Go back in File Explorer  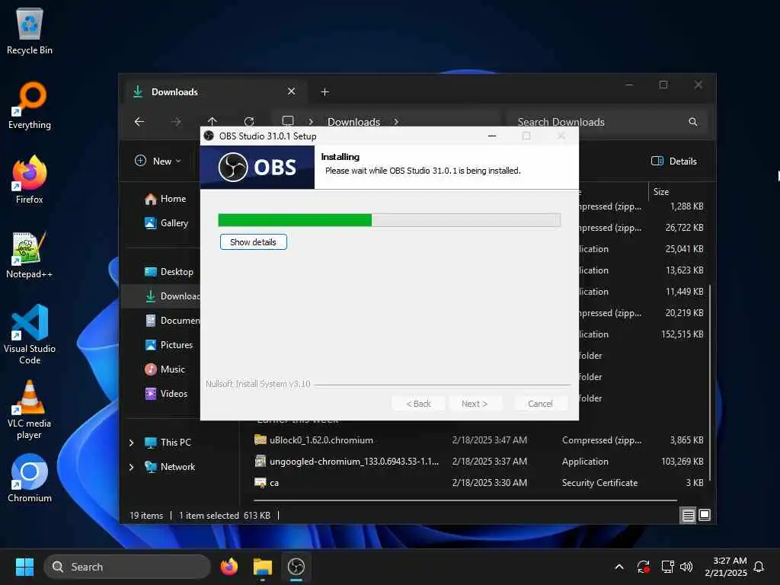(x=139, y=121)
